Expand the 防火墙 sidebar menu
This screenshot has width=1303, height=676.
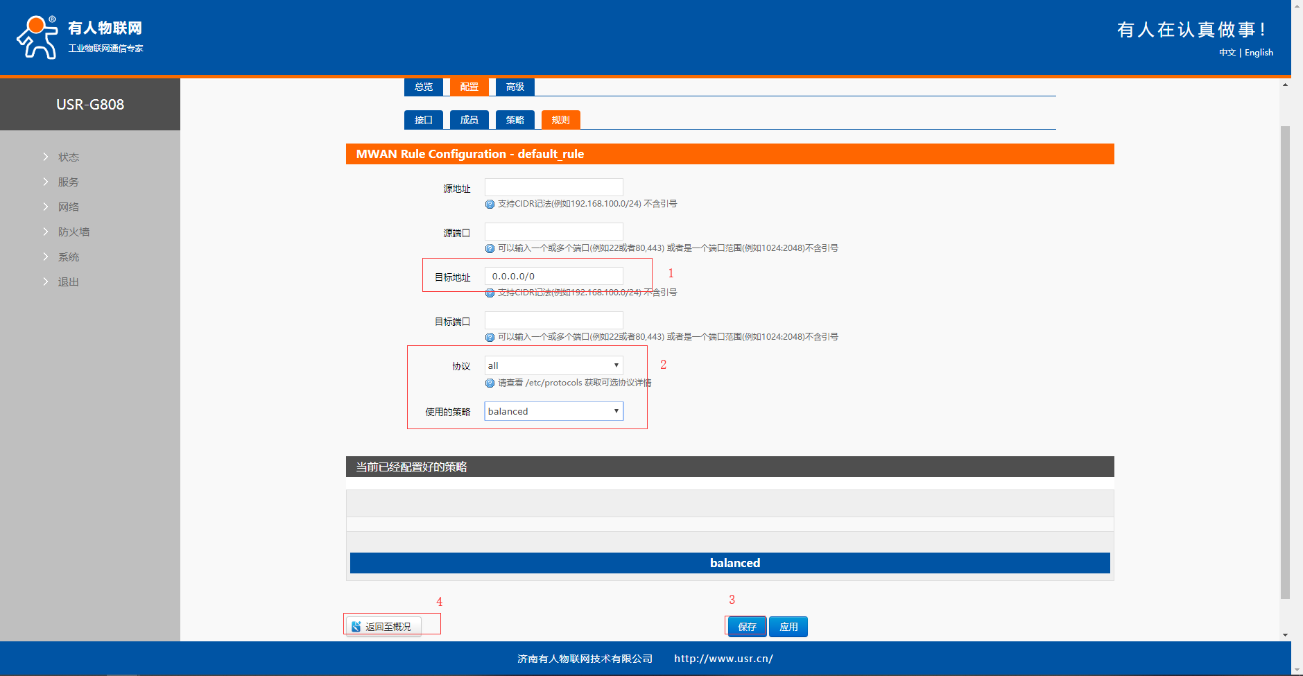pyautogui.click(x=74, y=232)
